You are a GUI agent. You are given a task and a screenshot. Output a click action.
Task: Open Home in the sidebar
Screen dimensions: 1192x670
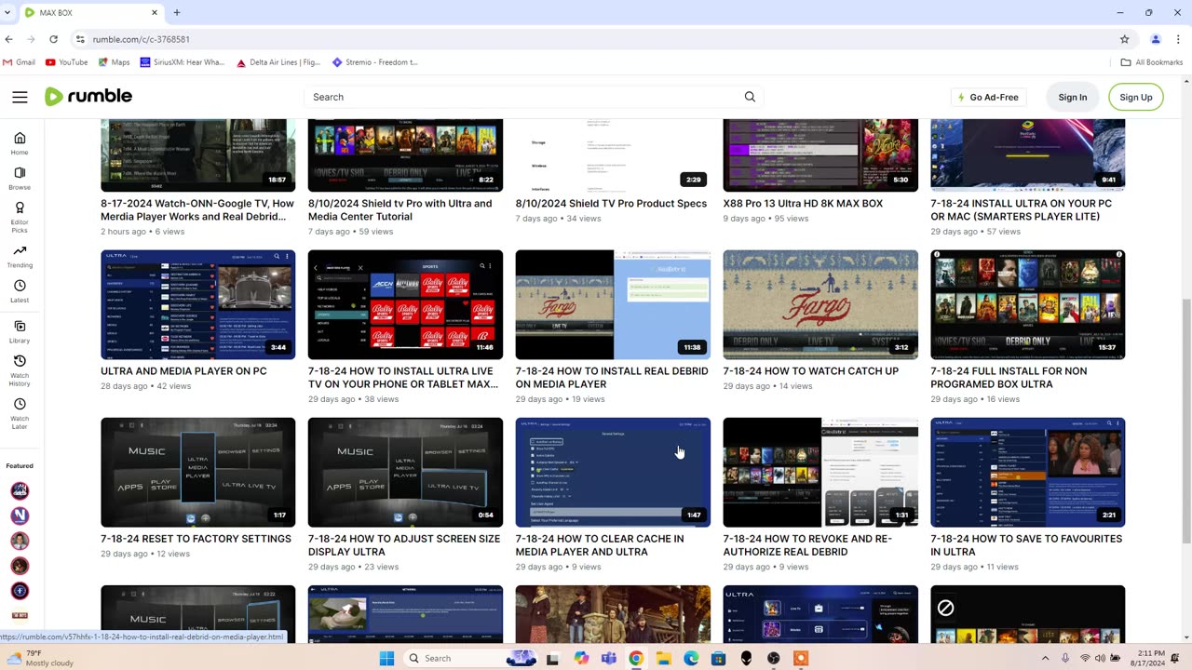click(20, 143)
